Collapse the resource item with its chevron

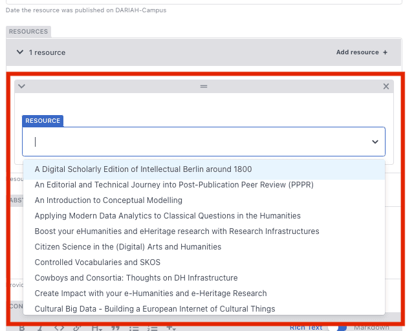tap(21, 86)
